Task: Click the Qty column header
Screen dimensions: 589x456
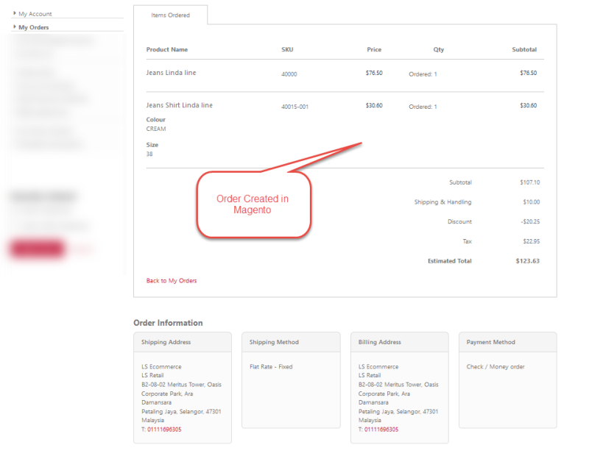Action: click(x=438, y=49)
